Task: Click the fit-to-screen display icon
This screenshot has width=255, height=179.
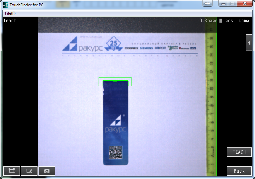Action: point(12,171)
